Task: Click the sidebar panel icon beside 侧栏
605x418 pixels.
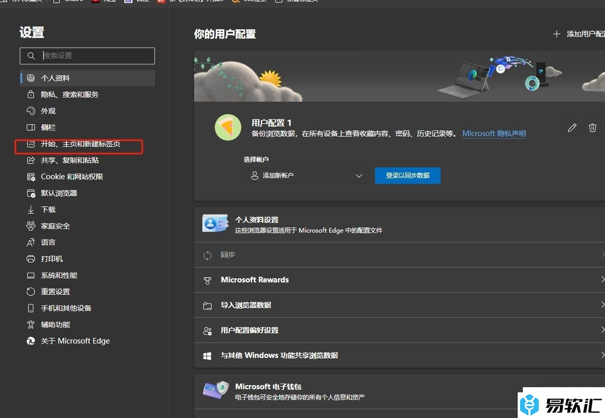Action: (31, 127)
